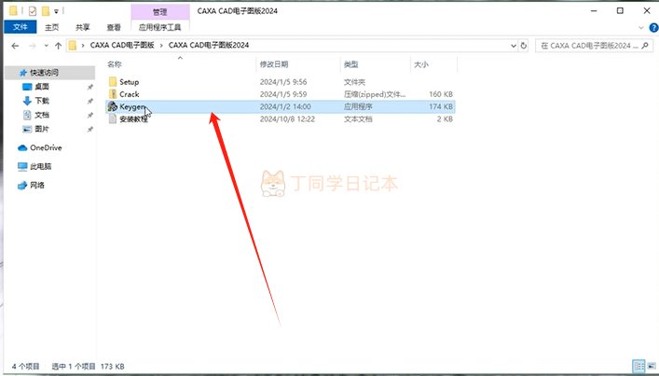This screenshot has height=376, width=659.
Task: Click the 2024/1/2 14:00 date cell
Action: [285, 106]
